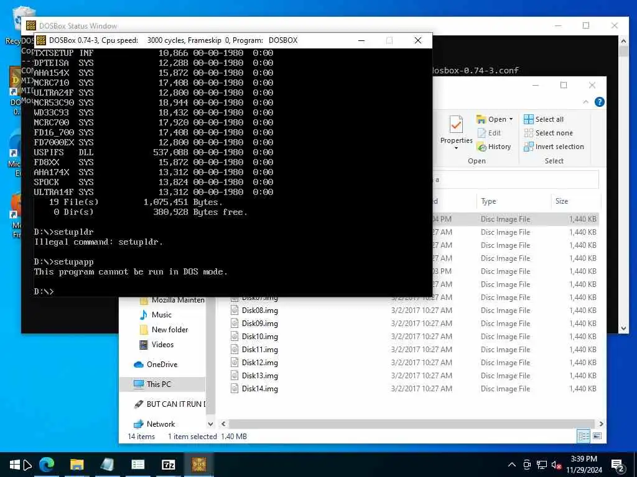This screenshot has width=637, height=477.
Task: Maximize the DOSBox Status Window
Action: 586,25
